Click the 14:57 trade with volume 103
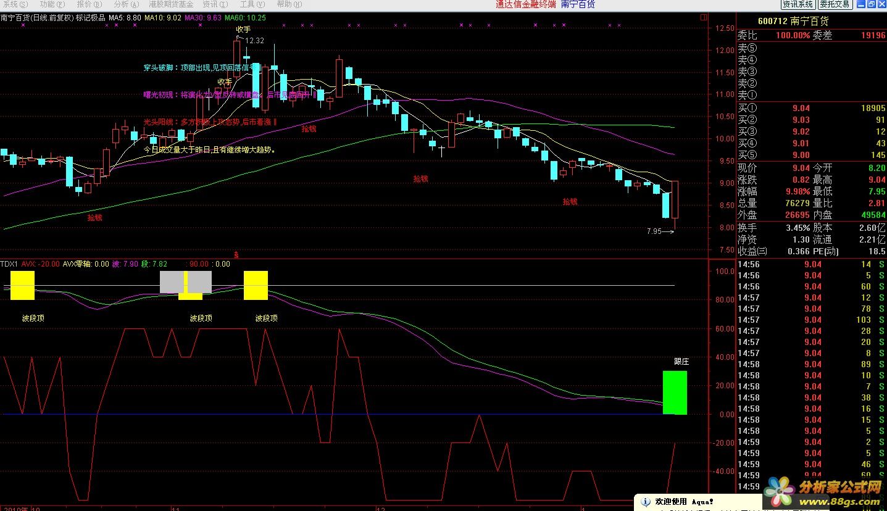 click(x=811, y=320)
